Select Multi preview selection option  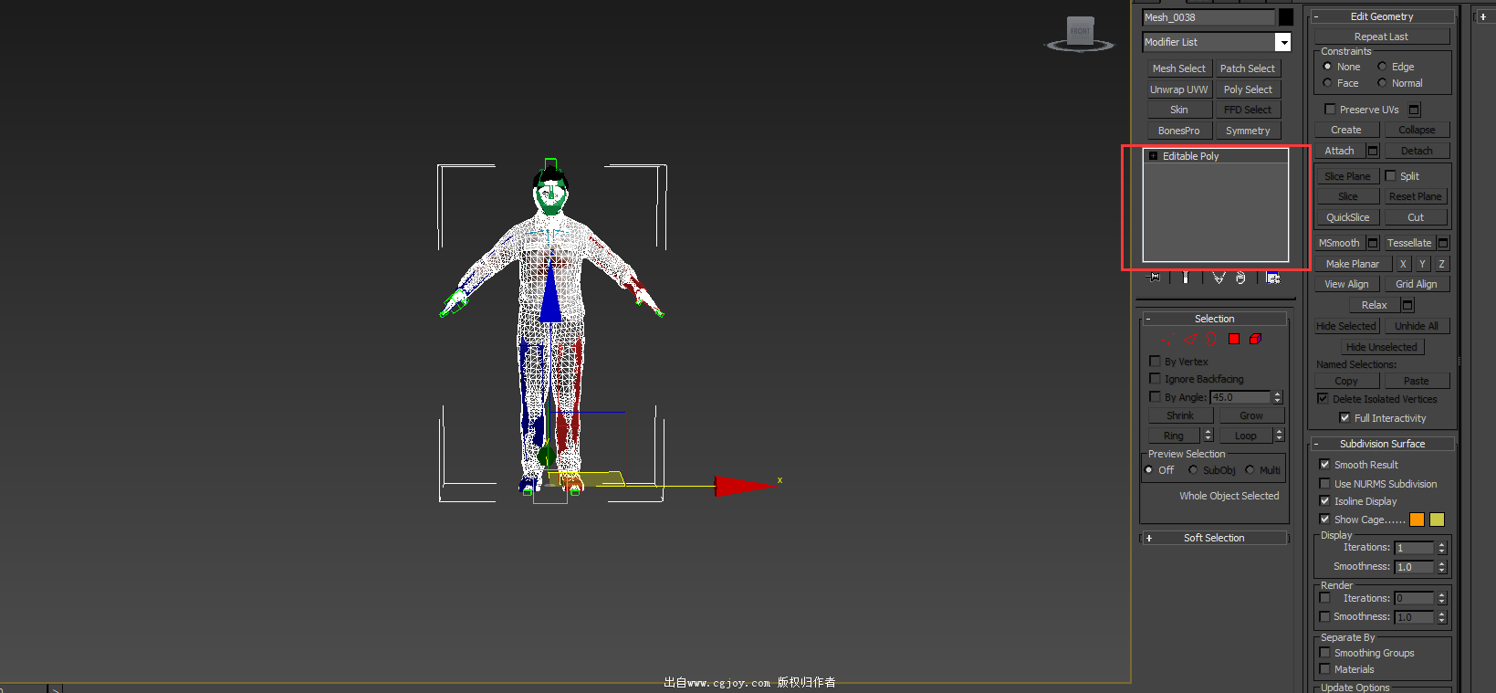coord(1250,470)
